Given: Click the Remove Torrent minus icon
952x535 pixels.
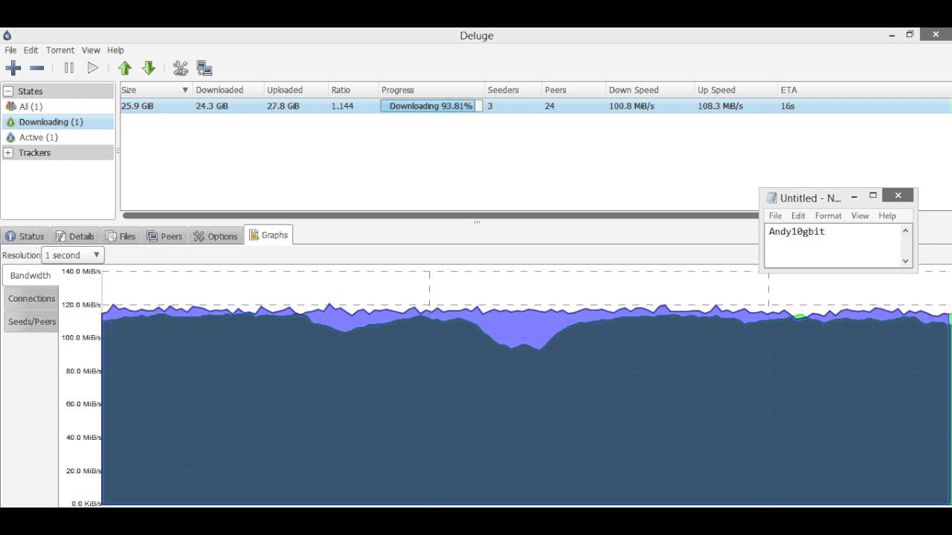Looking at the screenshot, I should click(36, 68).
